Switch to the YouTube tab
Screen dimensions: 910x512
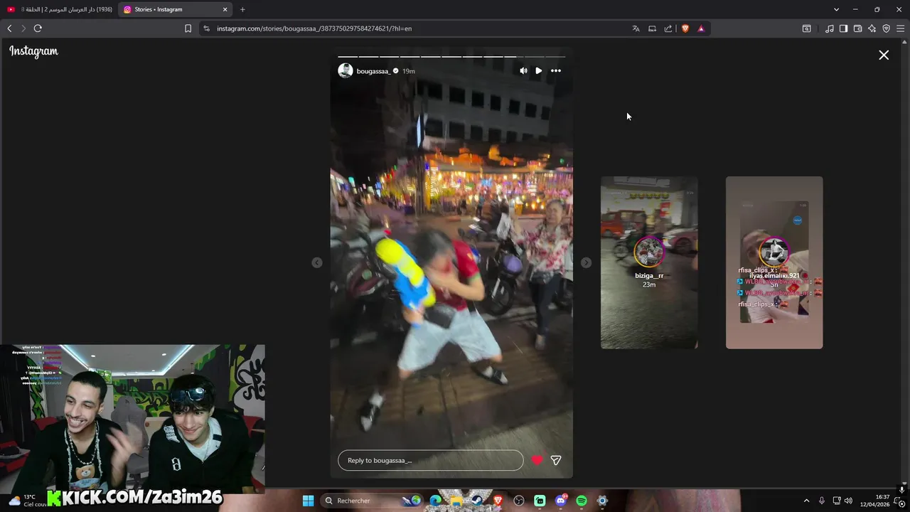coord(60,9)
